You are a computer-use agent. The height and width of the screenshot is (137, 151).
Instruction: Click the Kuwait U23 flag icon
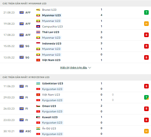[x=38, y=117]
